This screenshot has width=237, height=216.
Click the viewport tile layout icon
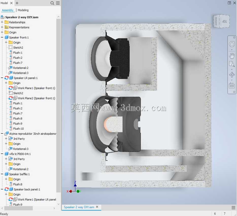[229, 3]
